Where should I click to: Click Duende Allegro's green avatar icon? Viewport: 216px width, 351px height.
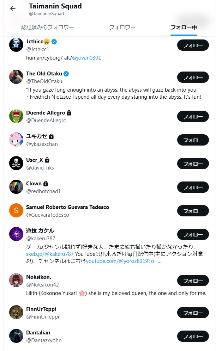click(16, 116)
